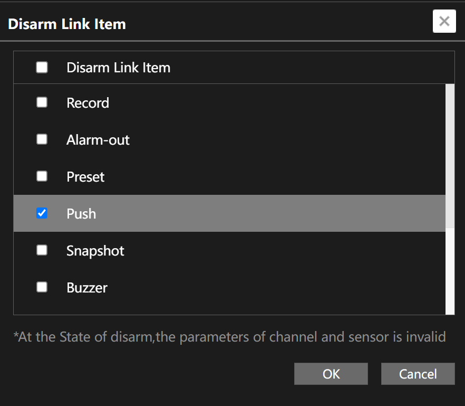Select the Buzzer row label

(87, 288)
